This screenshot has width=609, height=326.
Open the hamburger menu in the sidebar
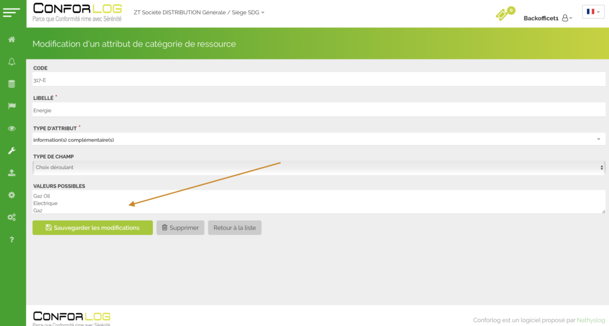pos(11,12)
